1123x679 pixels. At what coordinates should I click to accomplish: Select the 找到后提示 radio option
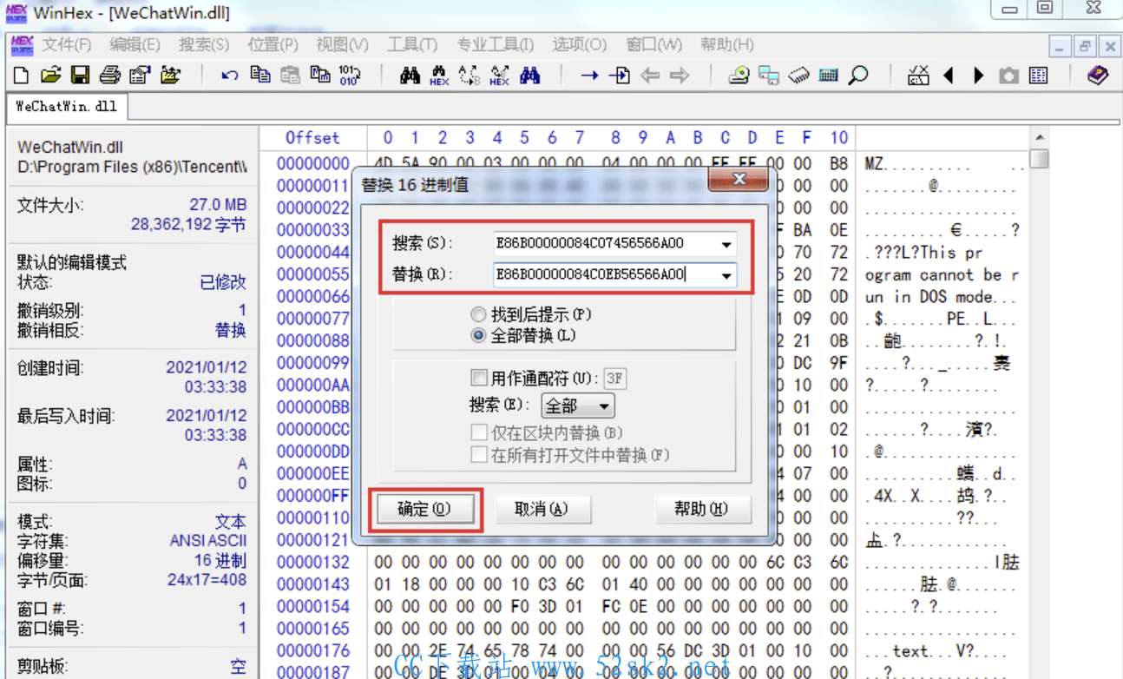pos(530,314)
